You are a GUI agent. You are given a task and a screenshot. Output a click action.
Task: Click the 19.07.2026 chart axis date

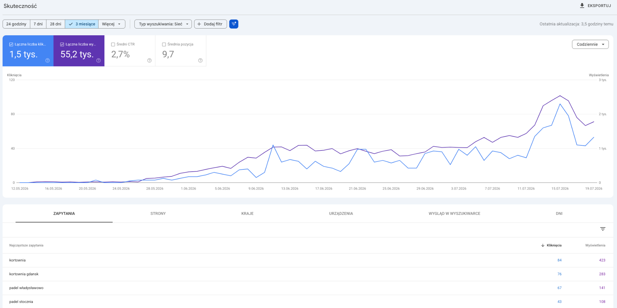coord(594,189)
